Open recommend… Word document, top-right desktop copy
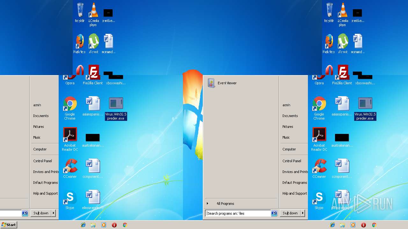 (x=358, y=44)
